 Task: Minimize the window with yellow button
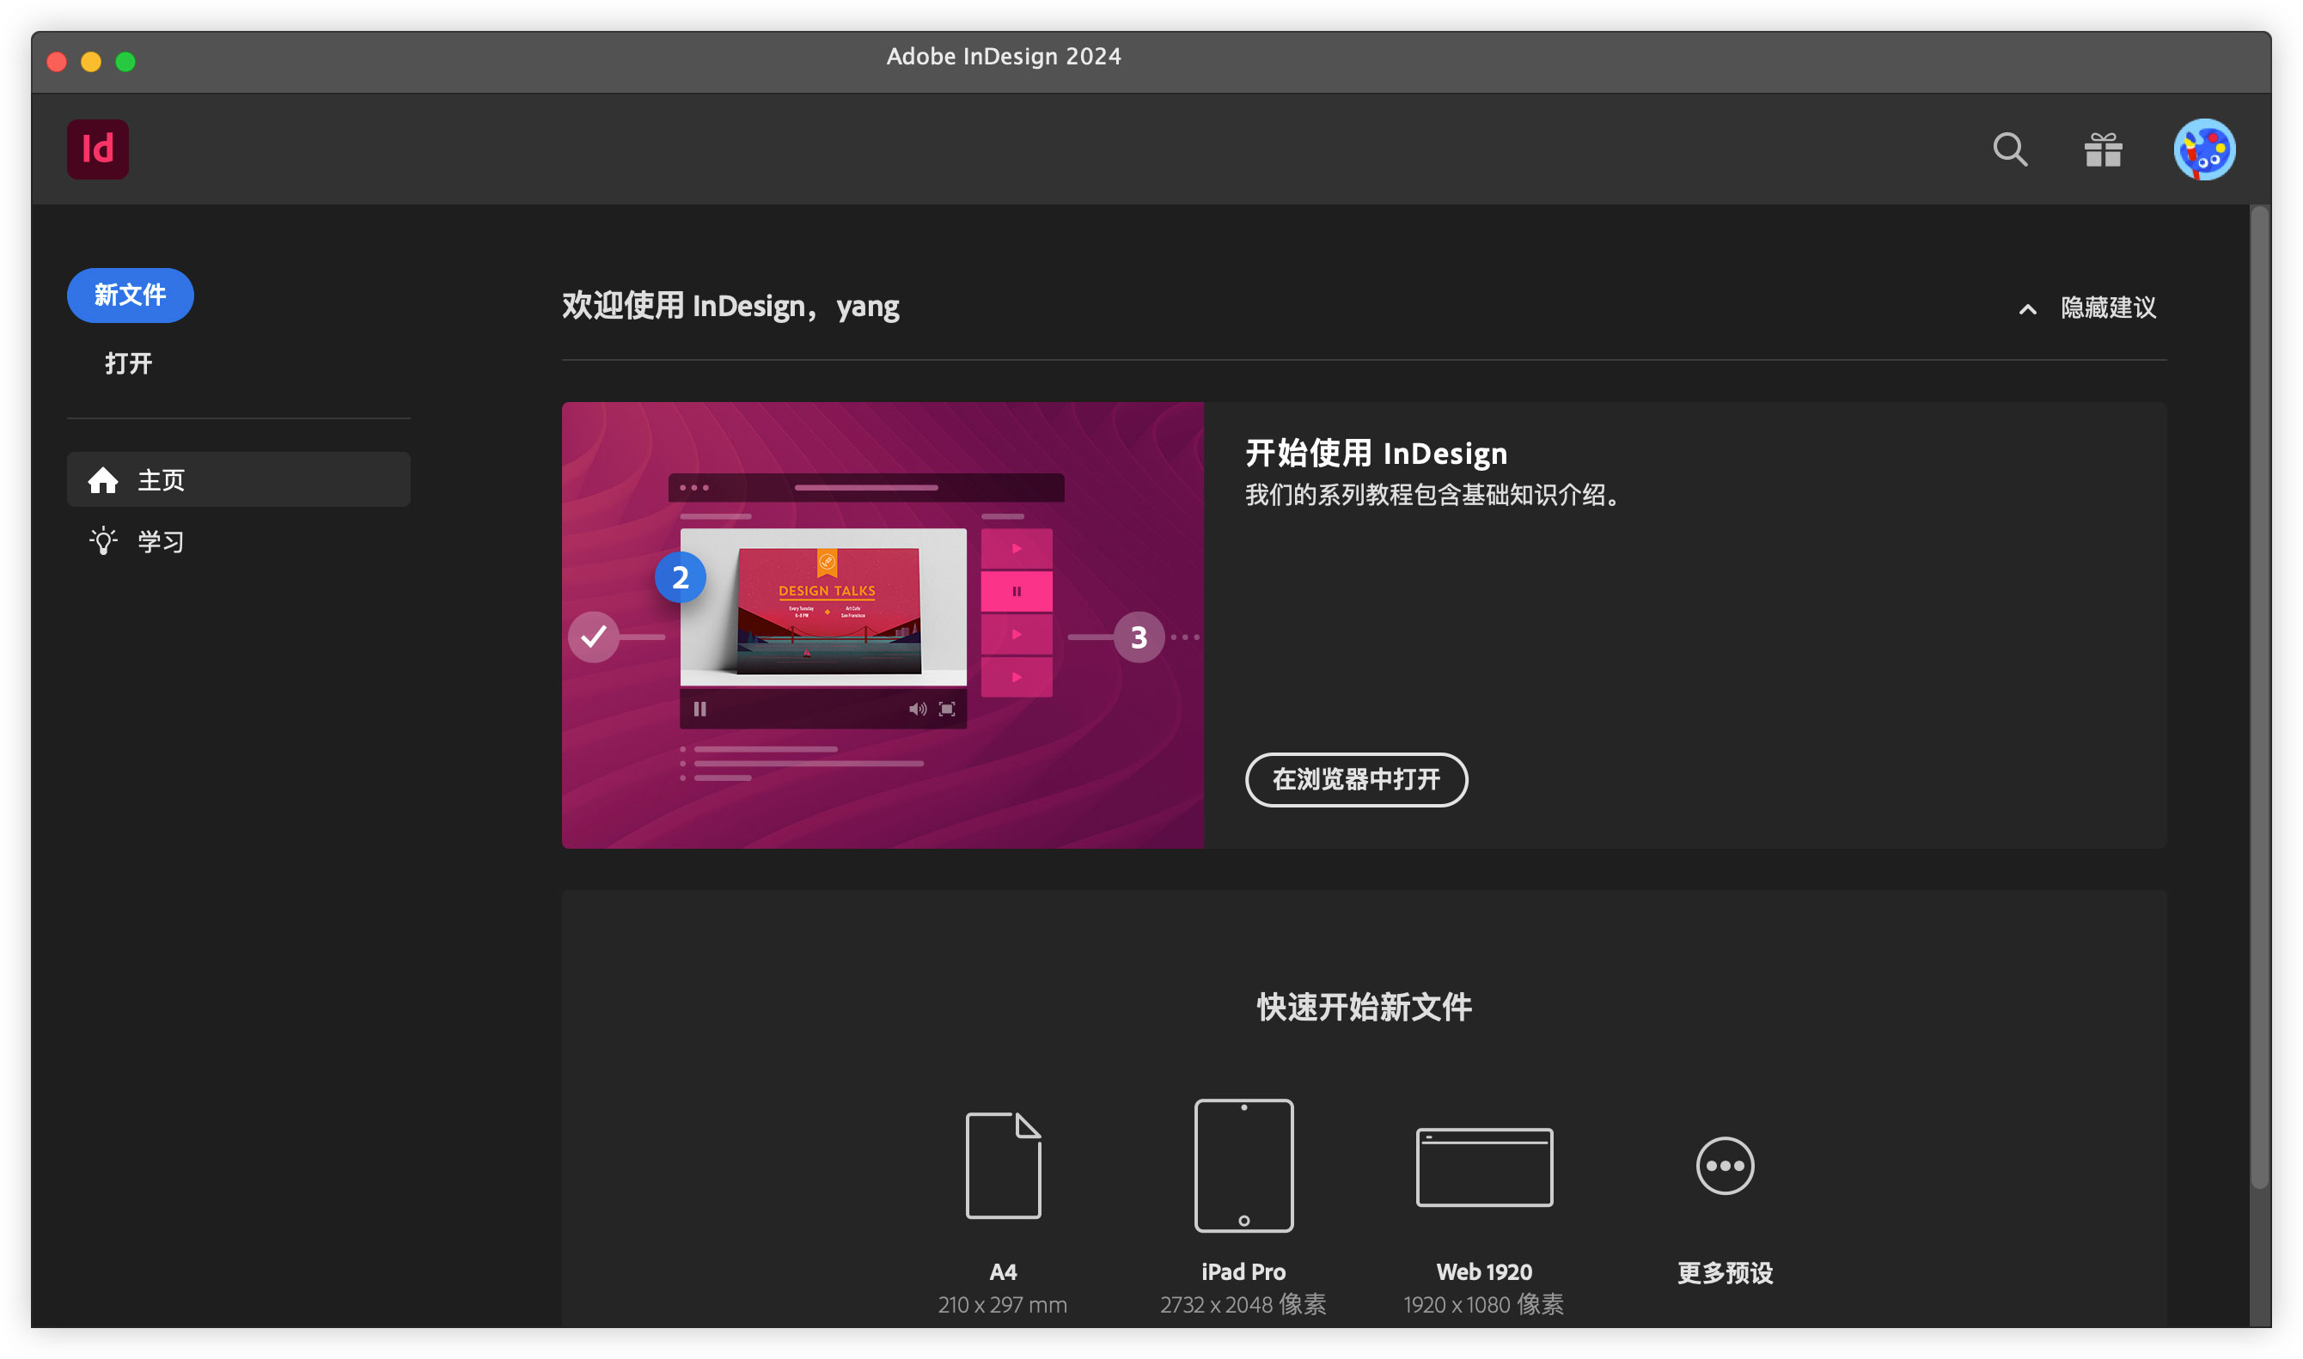click(x=91, y=61)
